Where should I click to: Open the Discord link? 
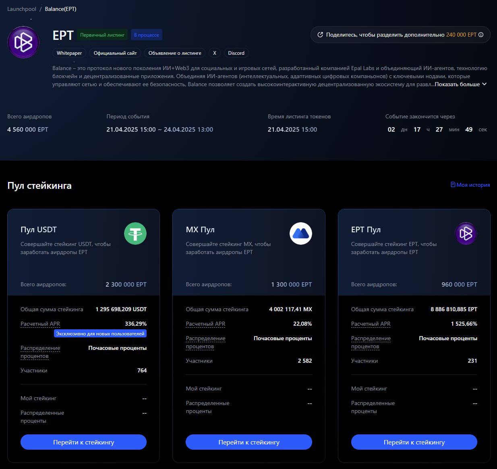pyautogui.click(x=236, y=53)
